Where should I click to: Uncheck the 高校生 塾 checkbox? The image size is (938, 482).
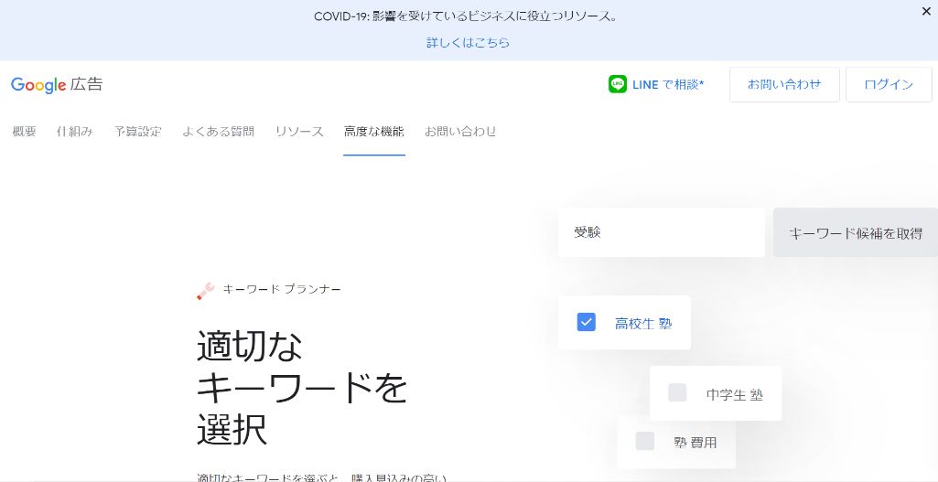(587, 322)
